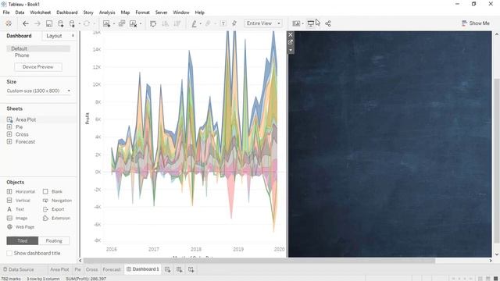Click the Device Preview button
500x281 pixels.
38,67
